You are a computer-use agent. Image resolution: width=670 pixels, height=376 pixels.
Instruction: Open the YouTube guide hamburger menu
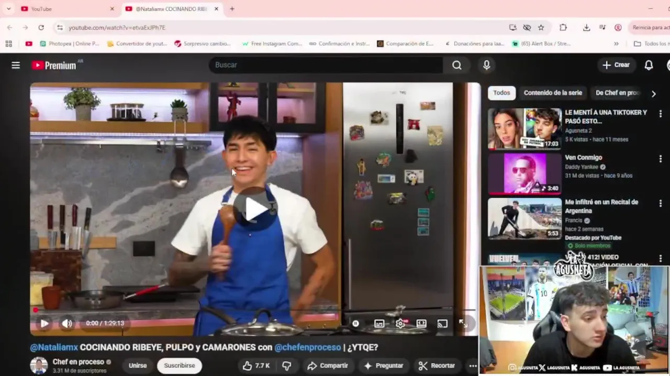16,65
